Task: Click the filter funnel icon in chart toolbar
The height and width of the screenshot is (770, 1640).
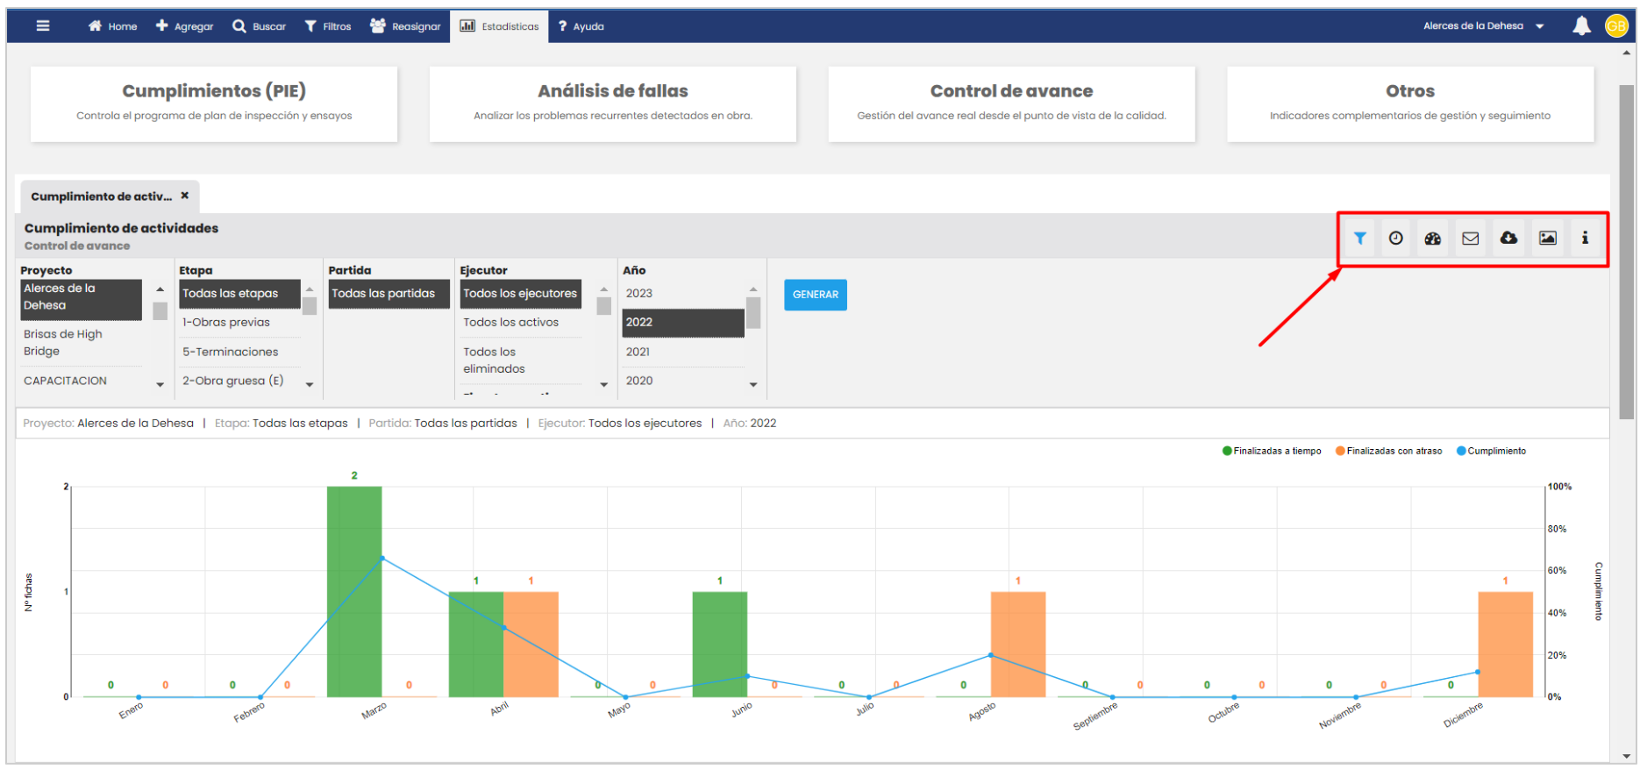Action: [x=1359, y=239]
